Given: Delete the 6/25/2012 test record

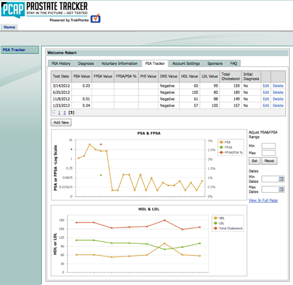Looking at the screenshot, I should pos(278,92).
